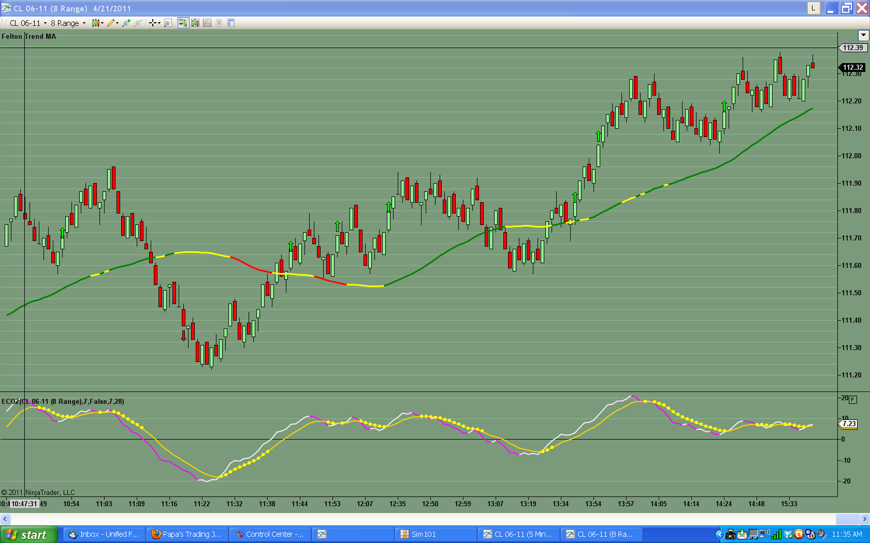Click the Felton Trend MA label

tap(28, 36)
